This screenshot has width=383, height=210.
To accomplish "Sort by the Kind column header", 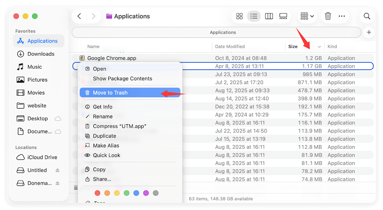I will (332, 46).
